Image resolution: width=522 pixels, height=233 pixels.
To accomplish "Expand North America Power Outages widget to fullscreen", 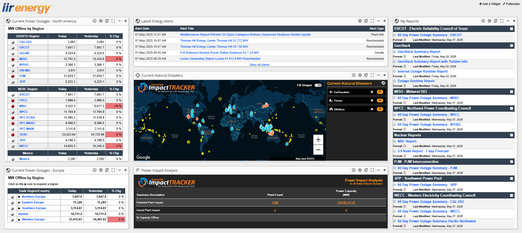I will pos(113,21).
